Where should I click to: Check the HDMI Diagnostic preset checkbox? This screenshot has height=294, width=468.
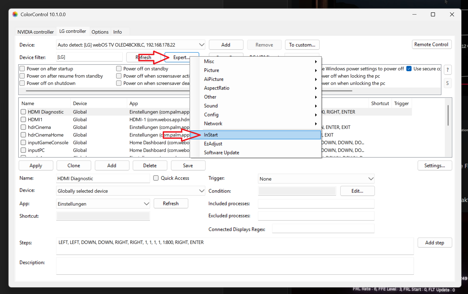(23, 112)
